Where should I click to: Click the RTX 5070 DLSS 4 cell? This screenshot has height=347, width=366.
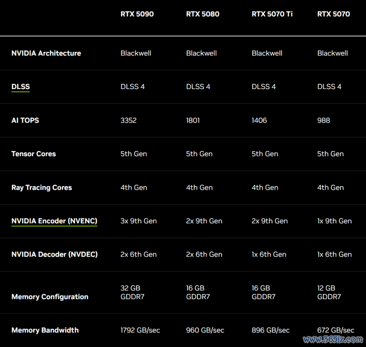tap(329, 86)
